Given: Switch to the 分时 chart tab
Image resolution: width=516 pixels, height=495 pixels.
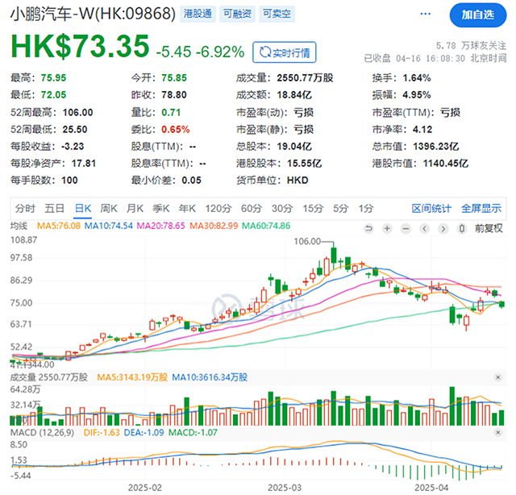Looking at the screenshot, I should (25, 208).
